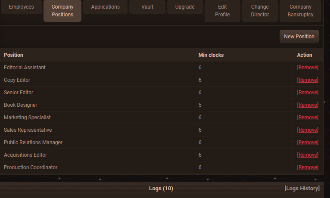Switch to the Applications tab
This screenshot has width=330, height=198.
(106, 7)
